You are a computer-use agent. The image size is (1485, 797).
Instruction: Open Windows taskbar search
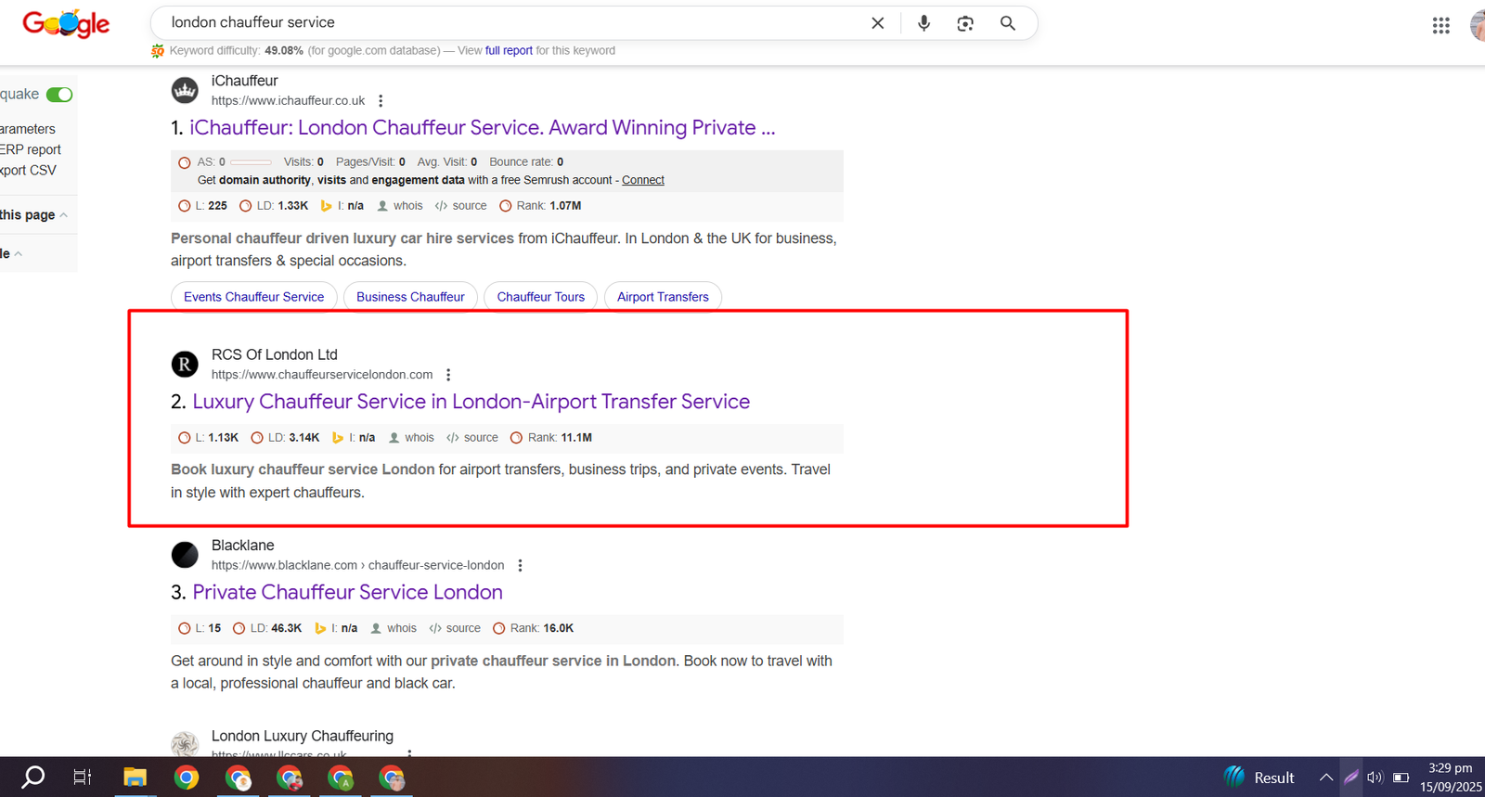coord(33,777)
